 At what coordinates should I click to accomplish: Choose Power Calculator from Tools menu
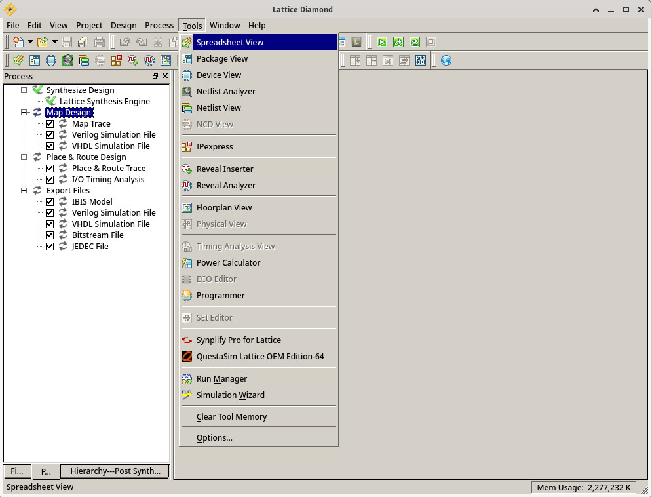pos(259,263)
